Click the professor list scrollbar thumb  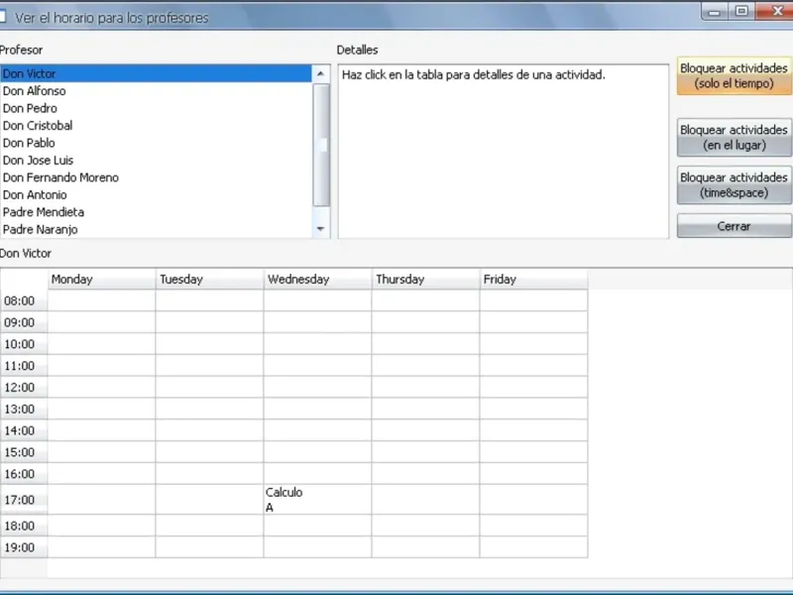pyautogui.click(x=320, y=145)
